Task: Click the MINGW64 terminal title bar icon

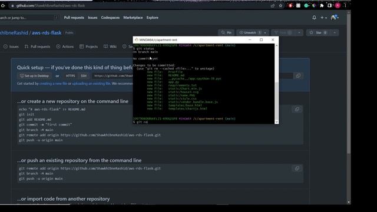Action: (136, 40)
